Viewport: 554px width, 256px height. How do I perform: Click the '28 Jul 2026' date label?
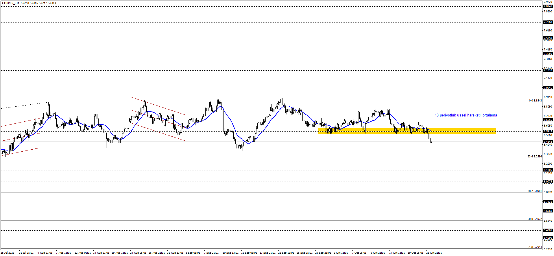tap(8, 253)
